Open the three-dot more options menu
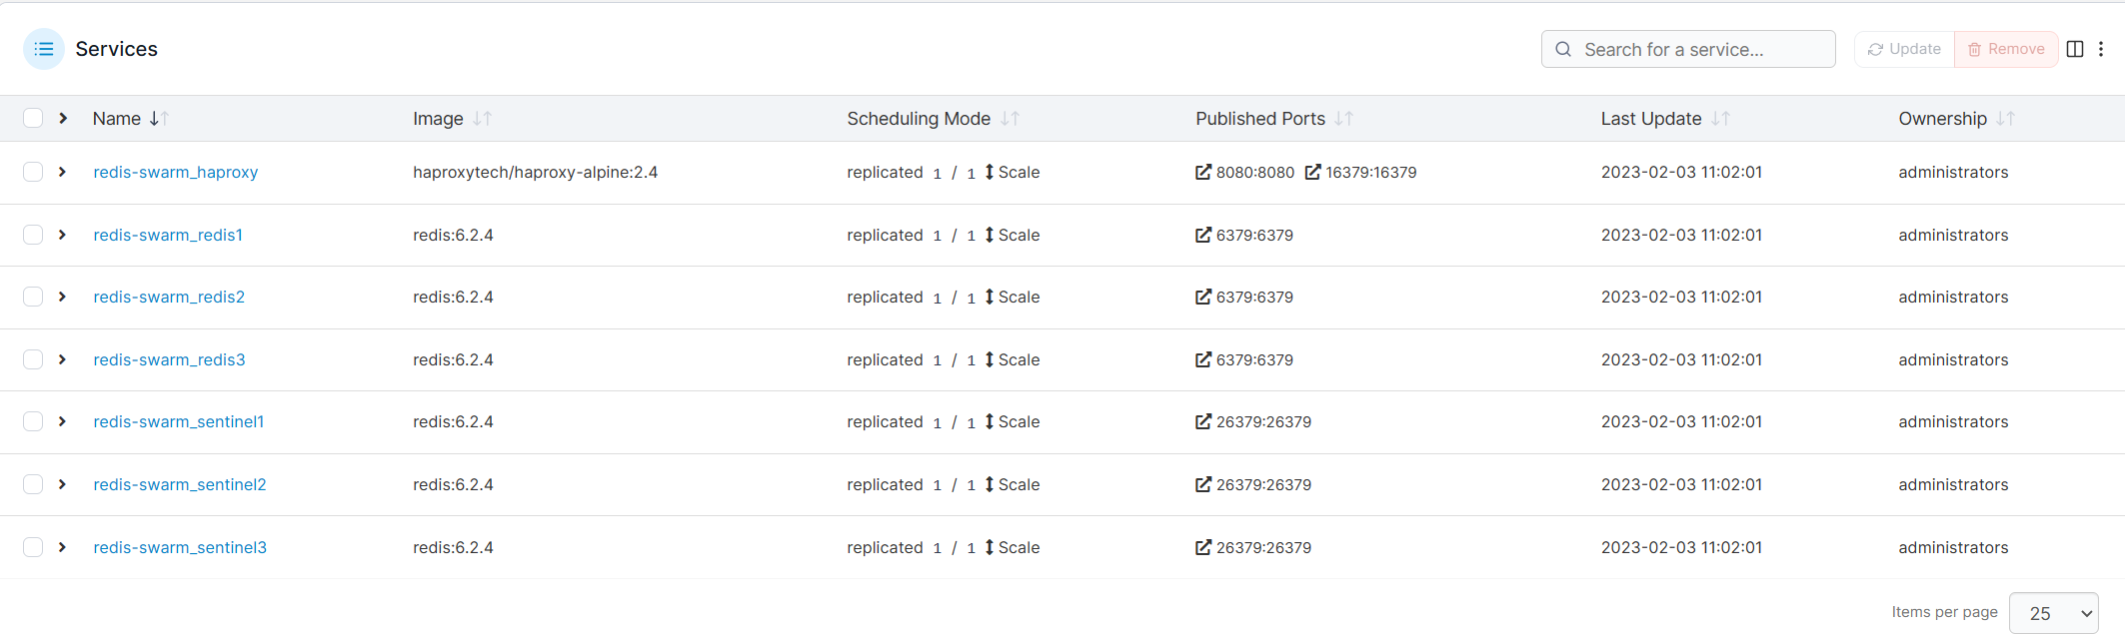This screenshot has height=634, width=2125. point(2101,49)
